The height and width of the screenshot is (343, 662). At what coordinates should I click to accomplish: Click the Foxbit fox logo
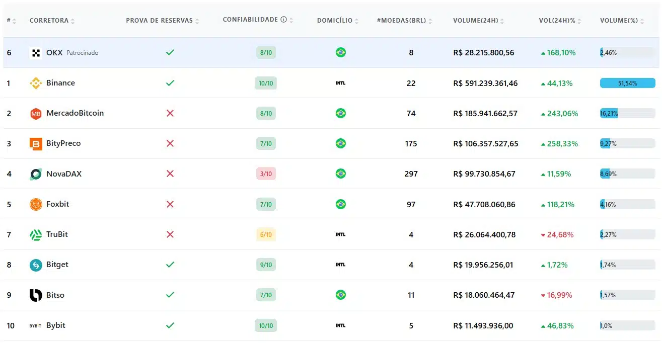tap(36, 204)
